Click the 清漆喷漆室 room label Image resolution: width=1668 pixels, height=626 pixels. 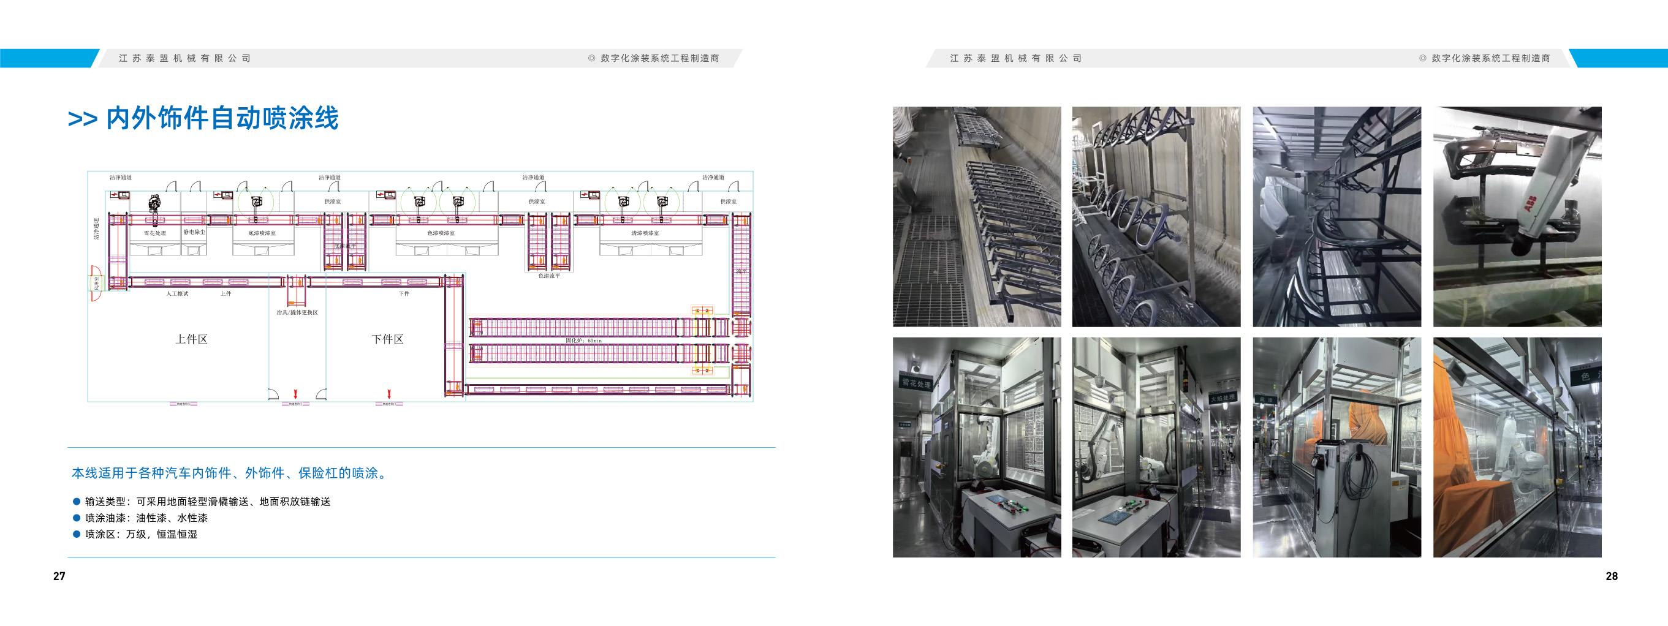(645, 233)
